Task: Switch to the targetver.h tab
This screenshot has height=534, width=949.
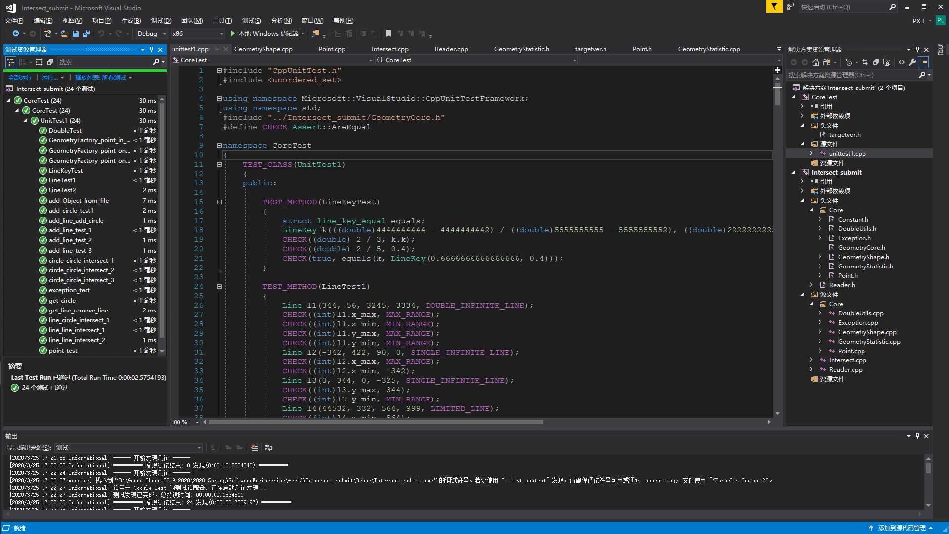Action: click(x=591, y=49)
